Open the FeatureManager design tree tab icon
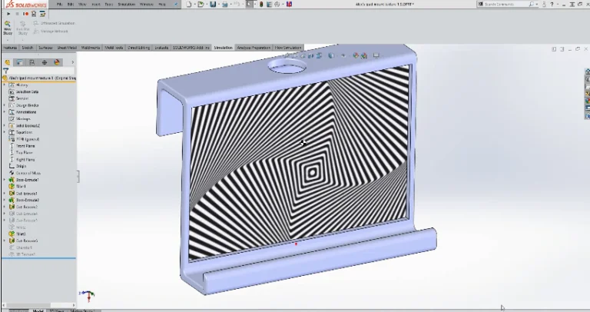590x312 pixels. [x=8, y=62]
